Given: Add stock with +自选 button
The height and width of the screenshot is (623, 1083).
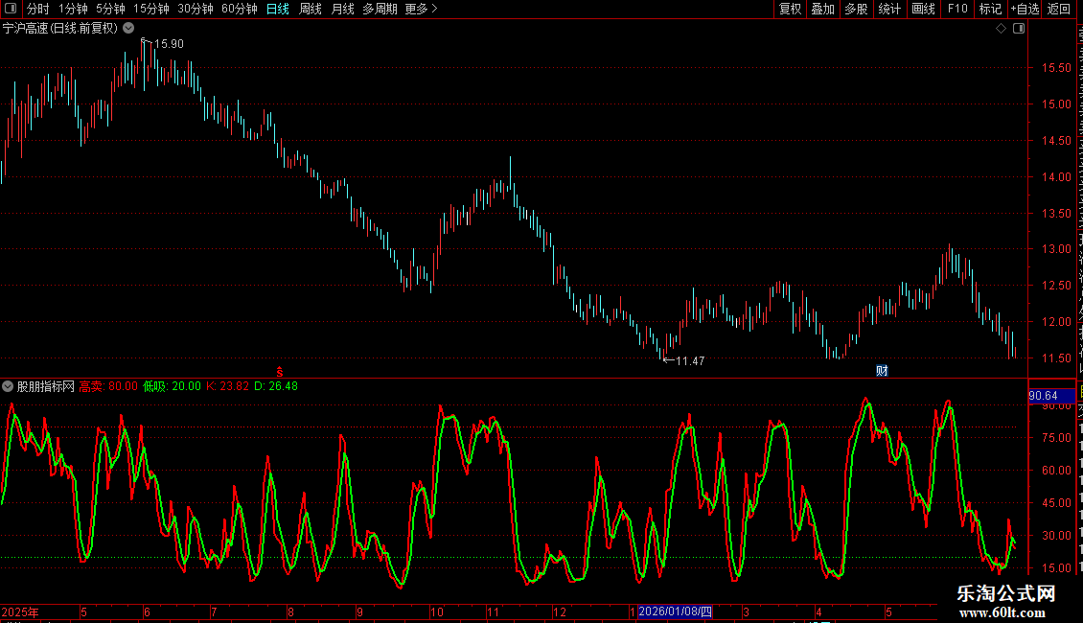Looking at the screenshot, I should 1025,9.
